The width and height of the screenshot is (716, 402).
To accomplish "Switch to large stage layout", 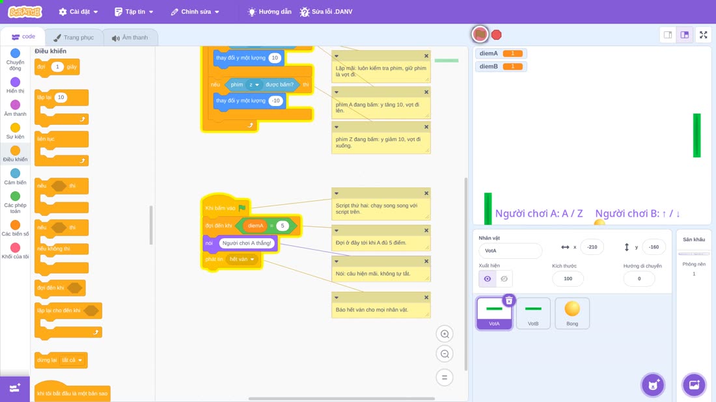I will [x=685, y=34].
